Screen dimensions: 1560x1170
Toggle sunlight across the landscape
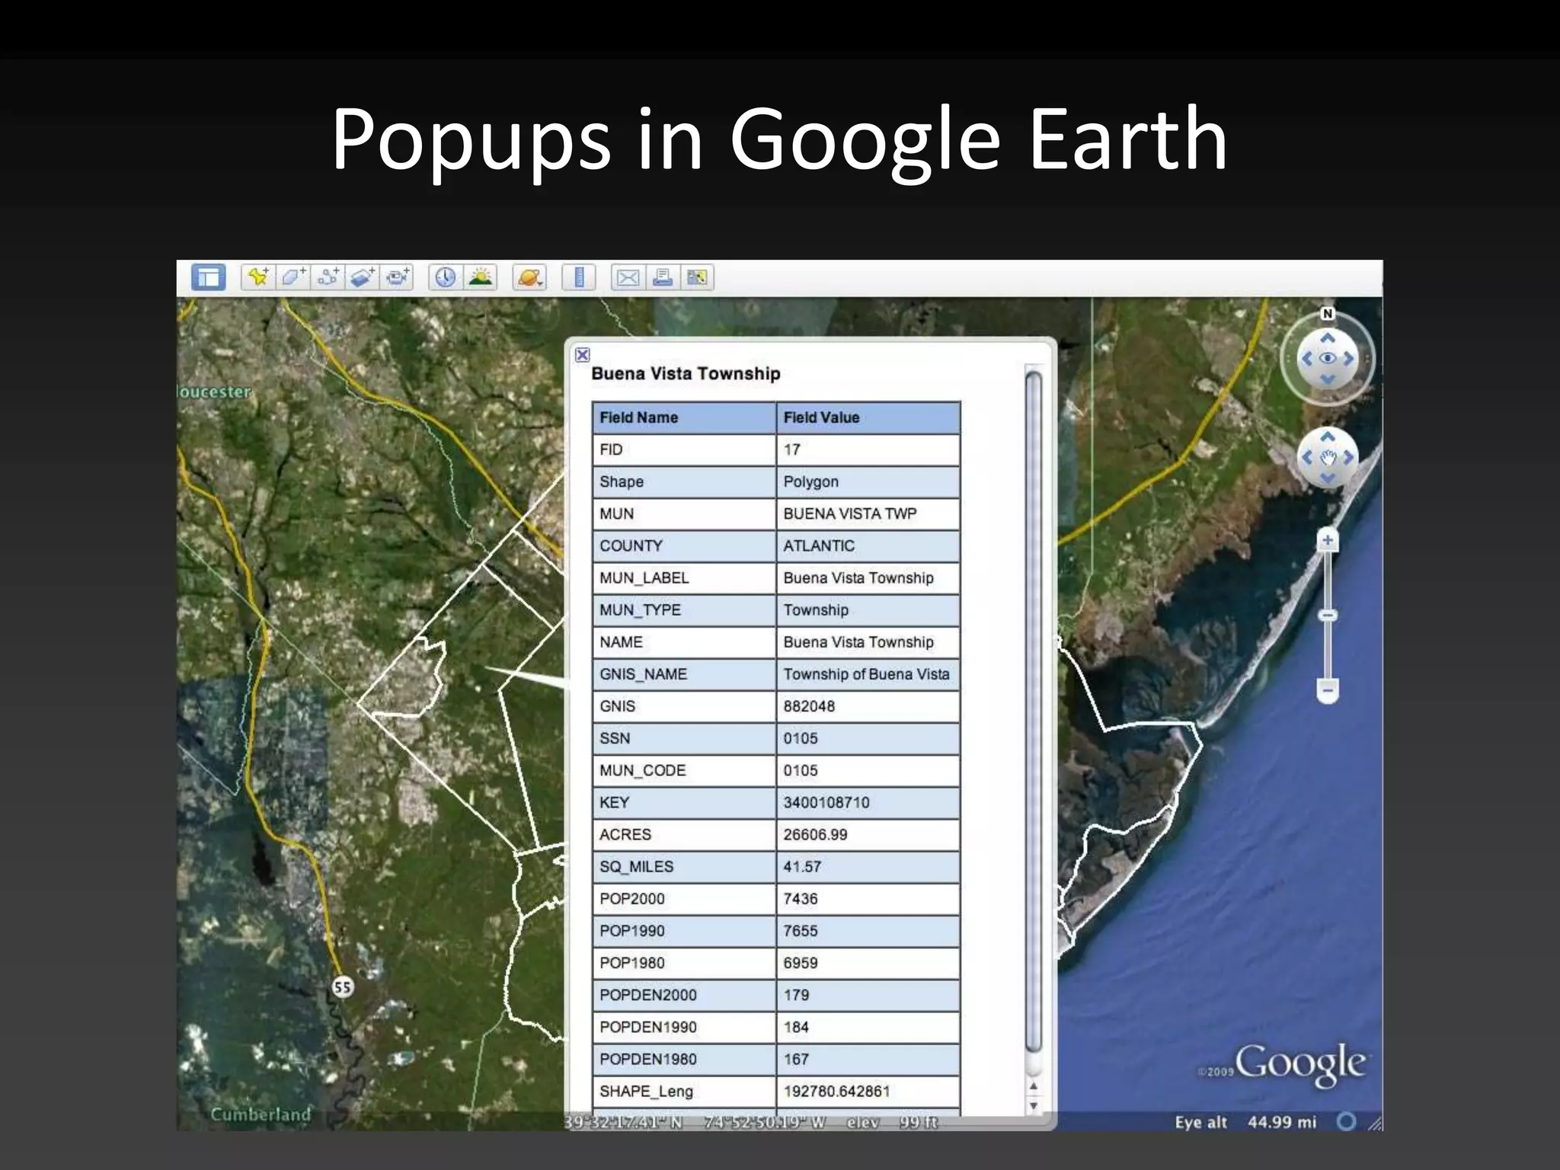pyautogui.click(x=480, y=277)
